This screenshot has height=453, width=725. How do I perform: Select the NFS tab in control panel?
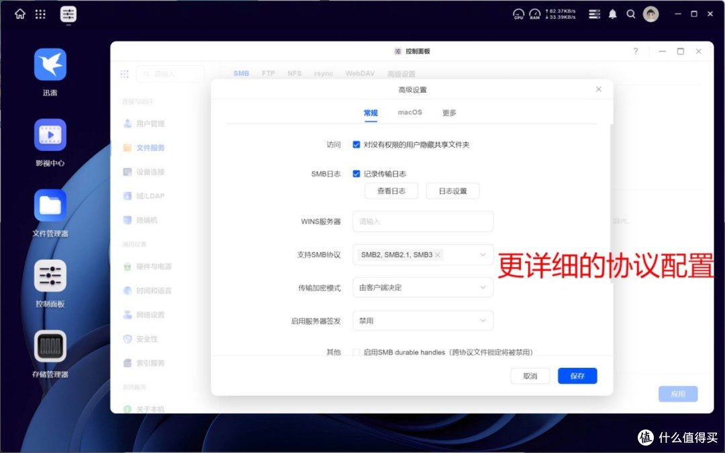point(295,74)
